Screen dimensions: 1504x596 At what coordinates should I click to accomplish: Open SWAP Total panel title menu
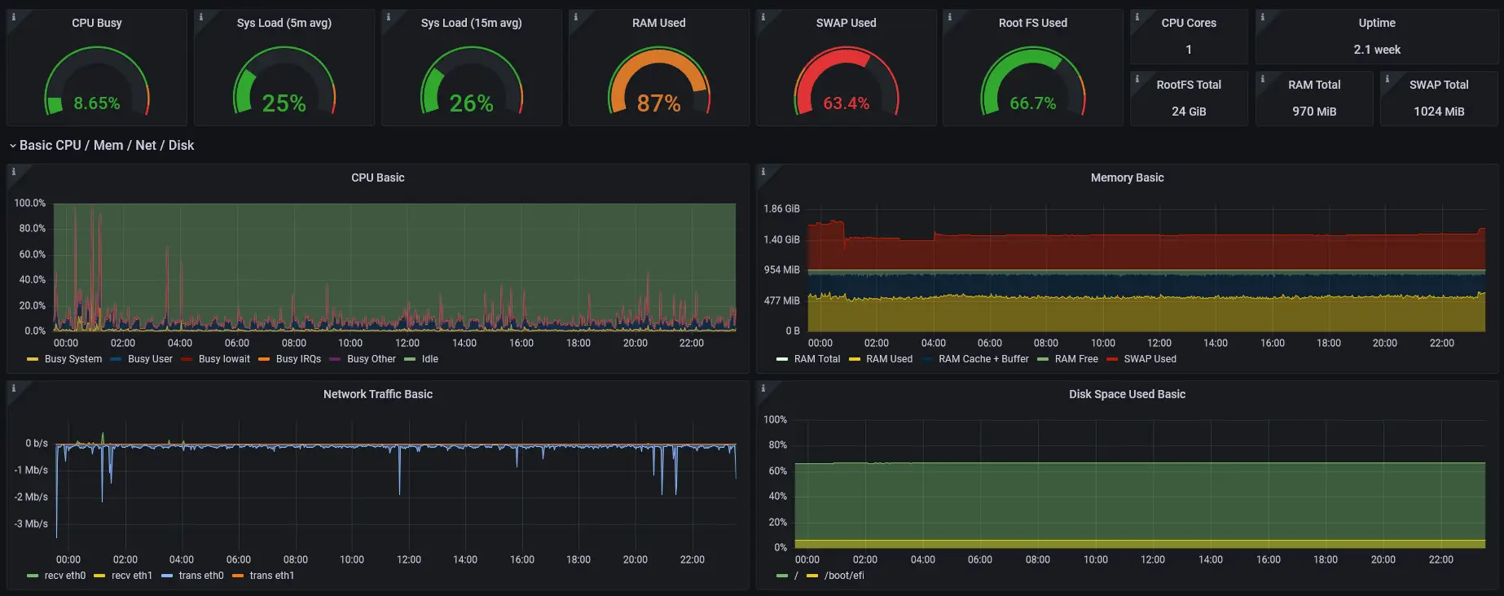1439,85
